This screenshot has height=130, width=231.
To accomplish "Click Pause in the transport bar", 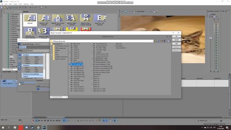I will [x=45, y=121].
